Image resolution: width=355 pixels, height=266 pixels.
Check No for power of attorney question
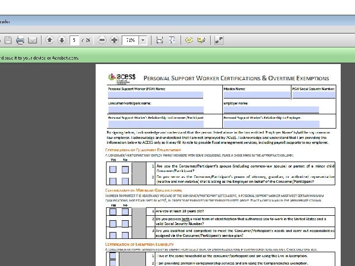click(125, 181)
